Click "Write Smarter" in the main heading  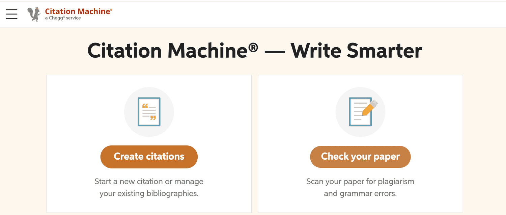click(x=357, y=51)
